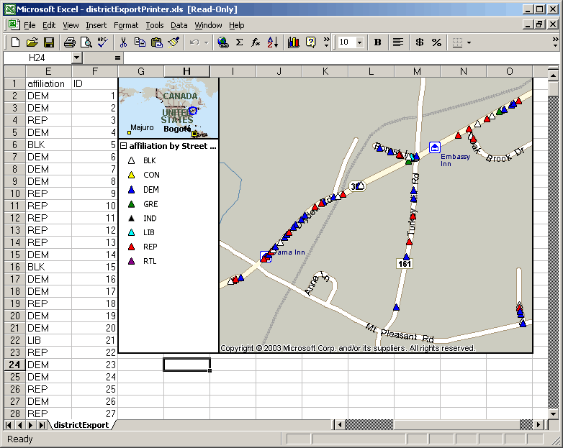Click cell E1 containing affiliation
Screen dimensions: 563x448
coord(48,83)
